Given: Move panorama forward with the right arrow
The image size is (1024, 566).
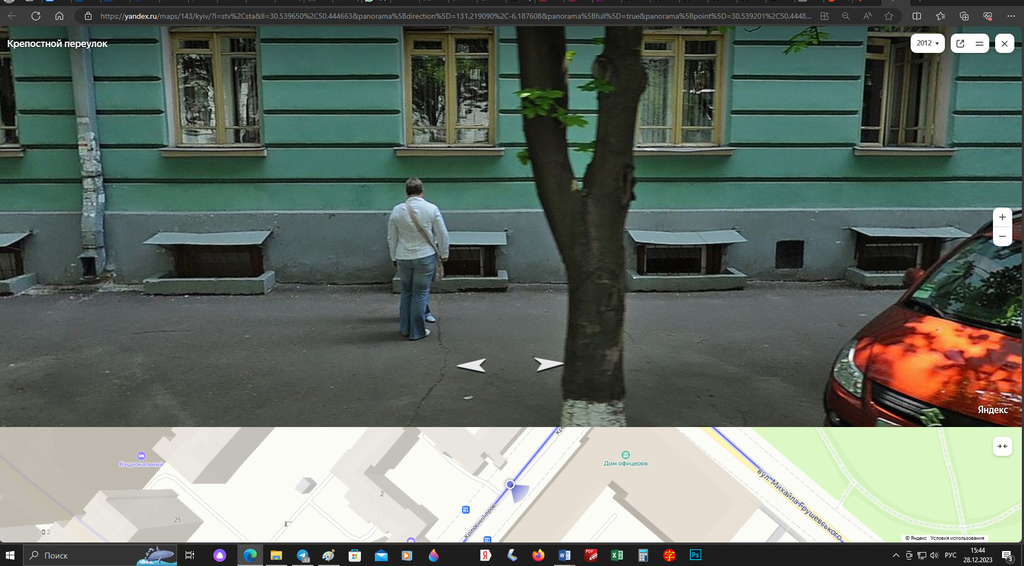Looking at the screenshot, I should (x=549, y=364).
